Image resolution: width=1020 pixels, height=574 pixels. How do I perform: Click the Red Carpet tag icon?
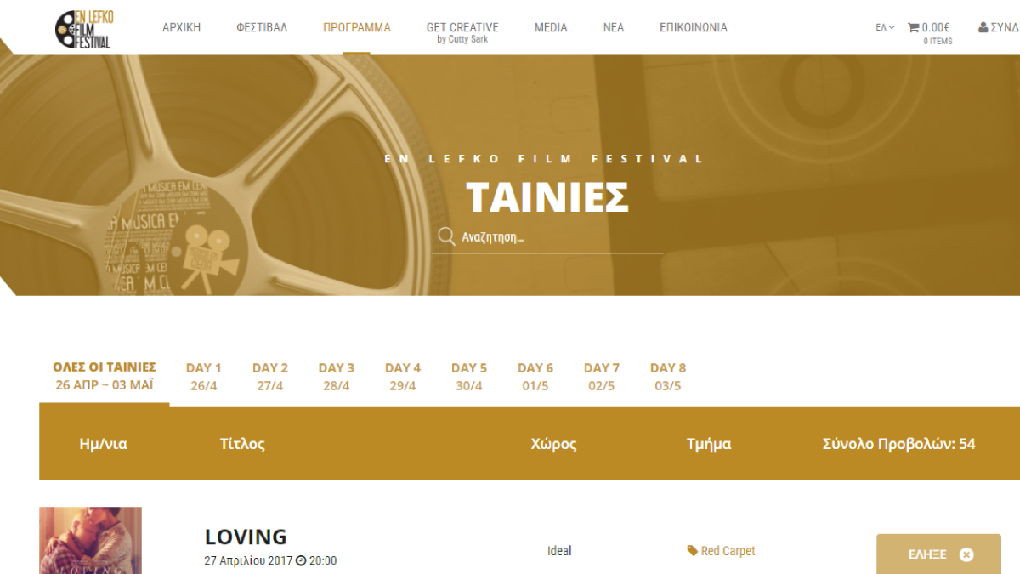click(693, 551)
